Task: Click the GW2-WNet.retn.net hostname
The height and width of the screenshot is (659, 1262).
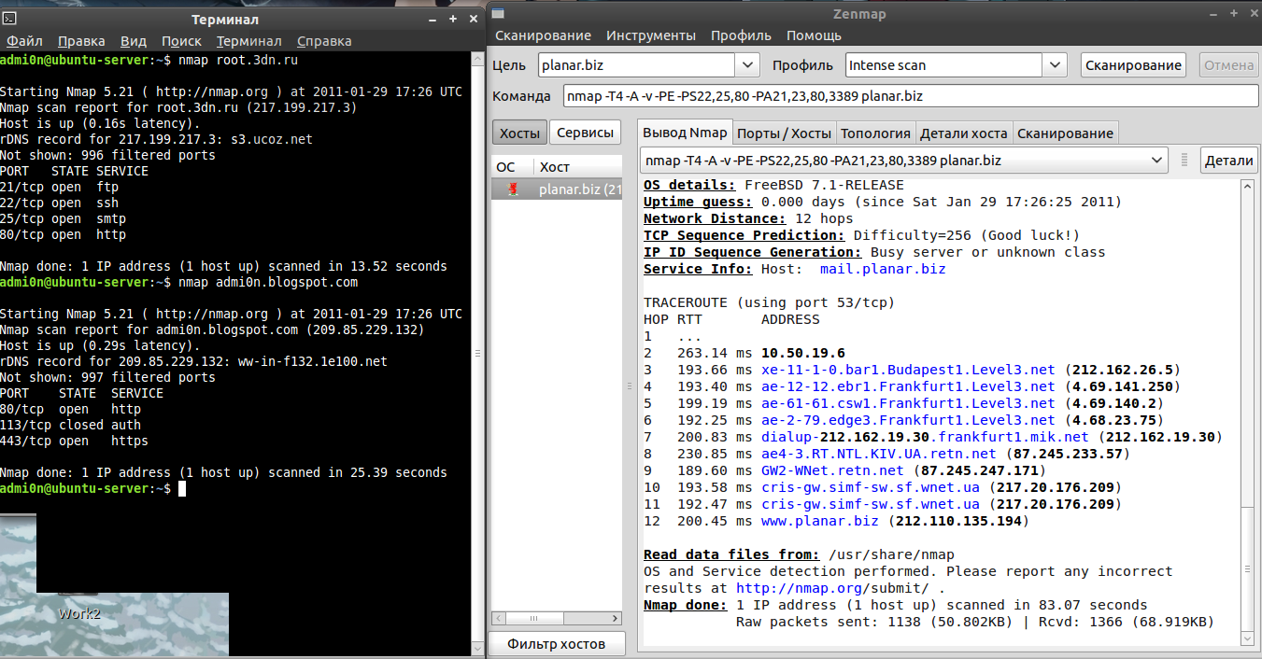Action: pyautogui.click(x=832, y=470)
